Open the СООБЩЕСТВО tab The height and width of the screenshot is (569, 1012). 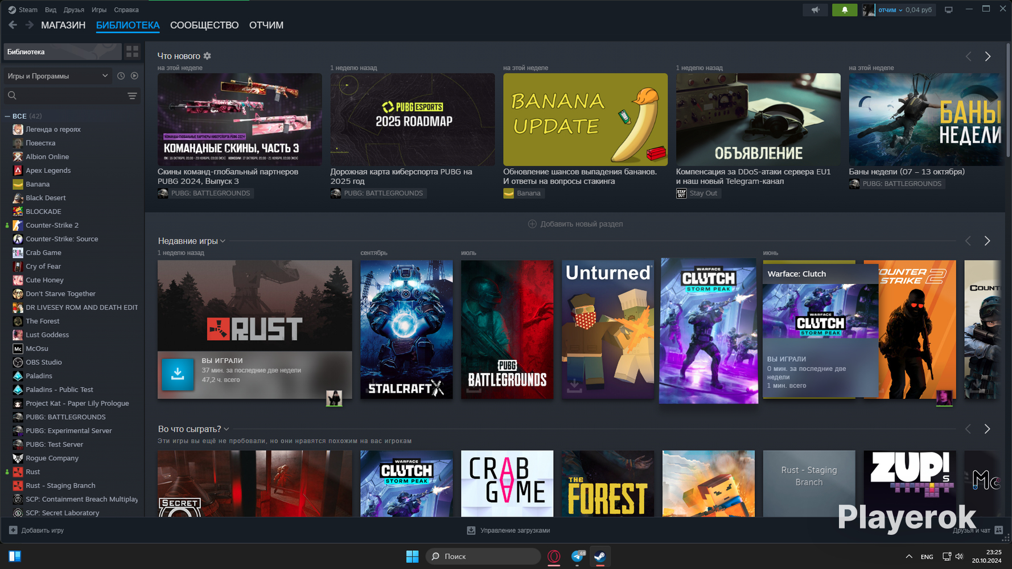click(x=204, y=25)
